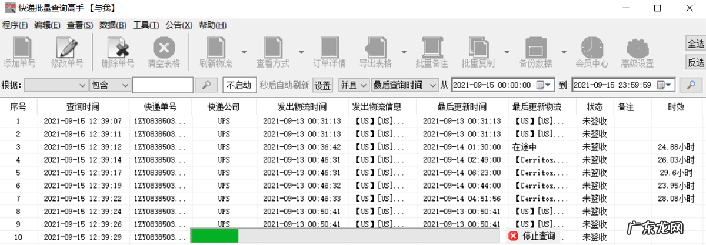This screenshot has width=706, height=245.
Task: Open the 查看(S) menu
Action: [x=80, y=25]
